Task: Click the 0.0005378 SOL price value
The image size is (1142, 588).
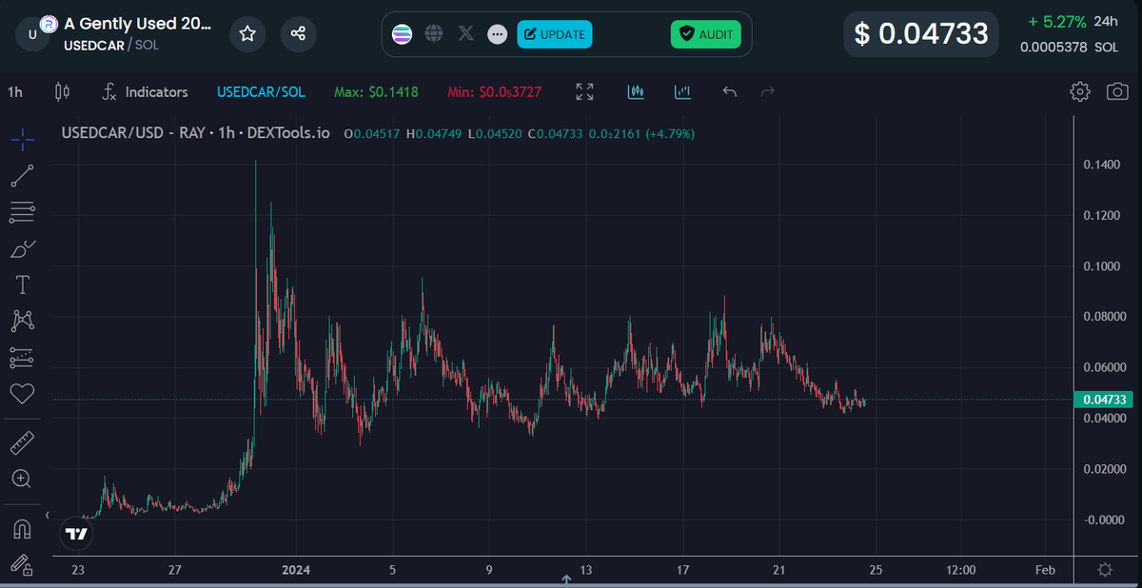Action: pyautogui.click(x=1069, y=47)
